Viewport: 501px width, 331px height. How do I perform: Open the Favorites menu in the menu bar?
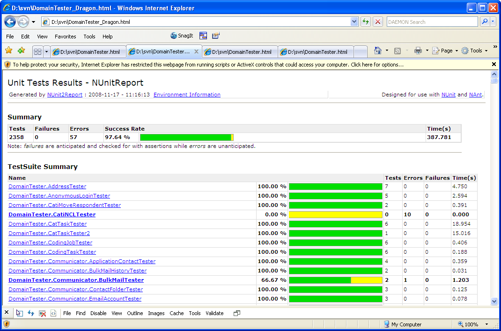65,37
